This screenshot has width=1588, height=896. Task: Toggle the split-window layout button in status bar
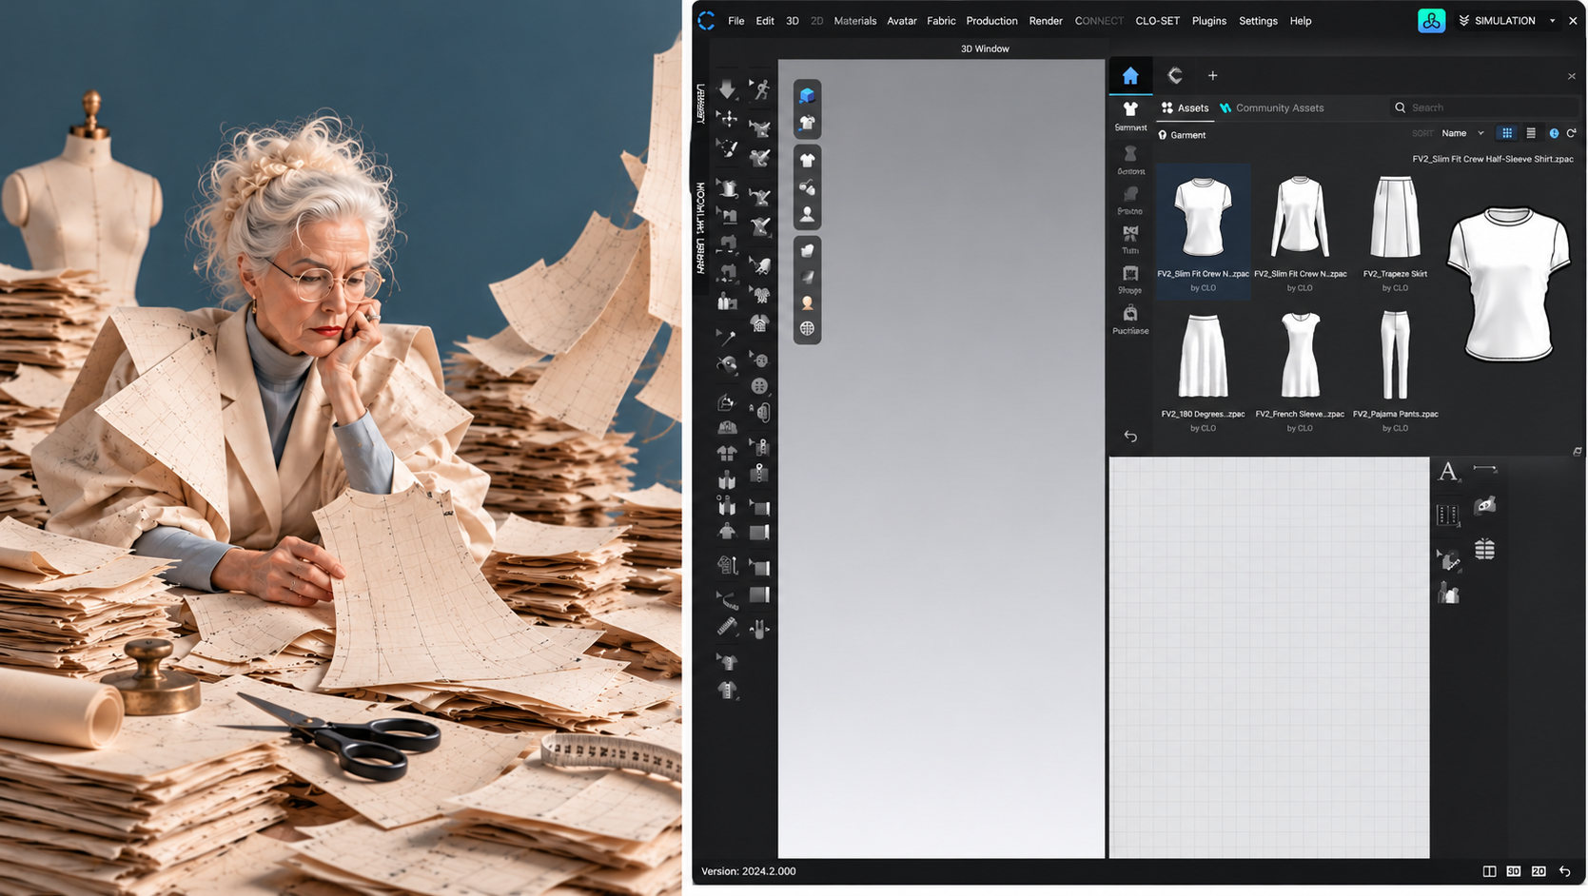click(1489, 871)
